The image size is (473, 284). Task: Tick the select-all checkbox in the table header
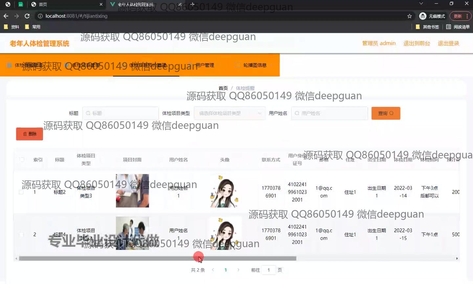(22, 160)
